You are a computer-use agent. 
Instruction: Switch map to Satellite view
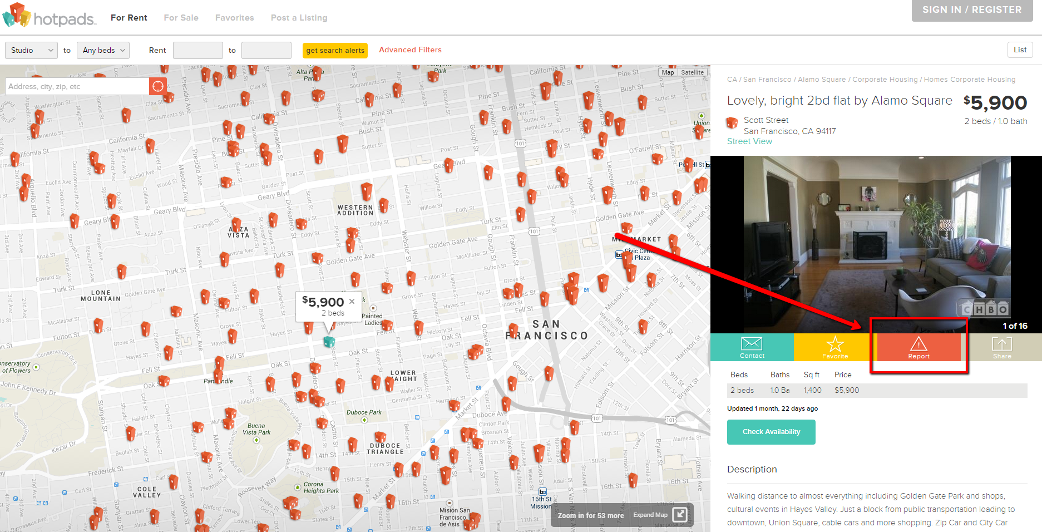pos(692,72)
